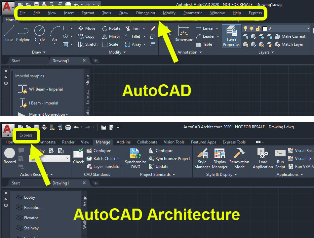The image size is (314, 238).
Task: Activate the Mirror tool
Action: [x=111, y=36]
